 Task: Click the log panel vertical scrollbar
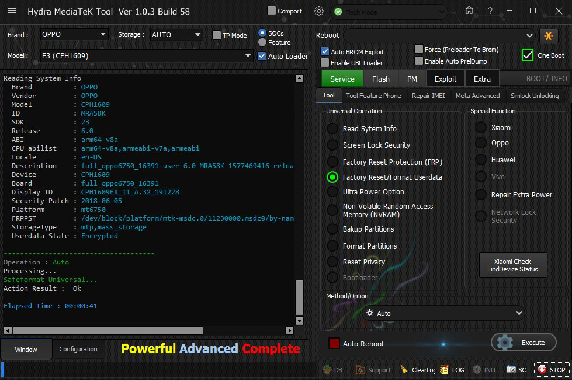click(x=299, y=297)
